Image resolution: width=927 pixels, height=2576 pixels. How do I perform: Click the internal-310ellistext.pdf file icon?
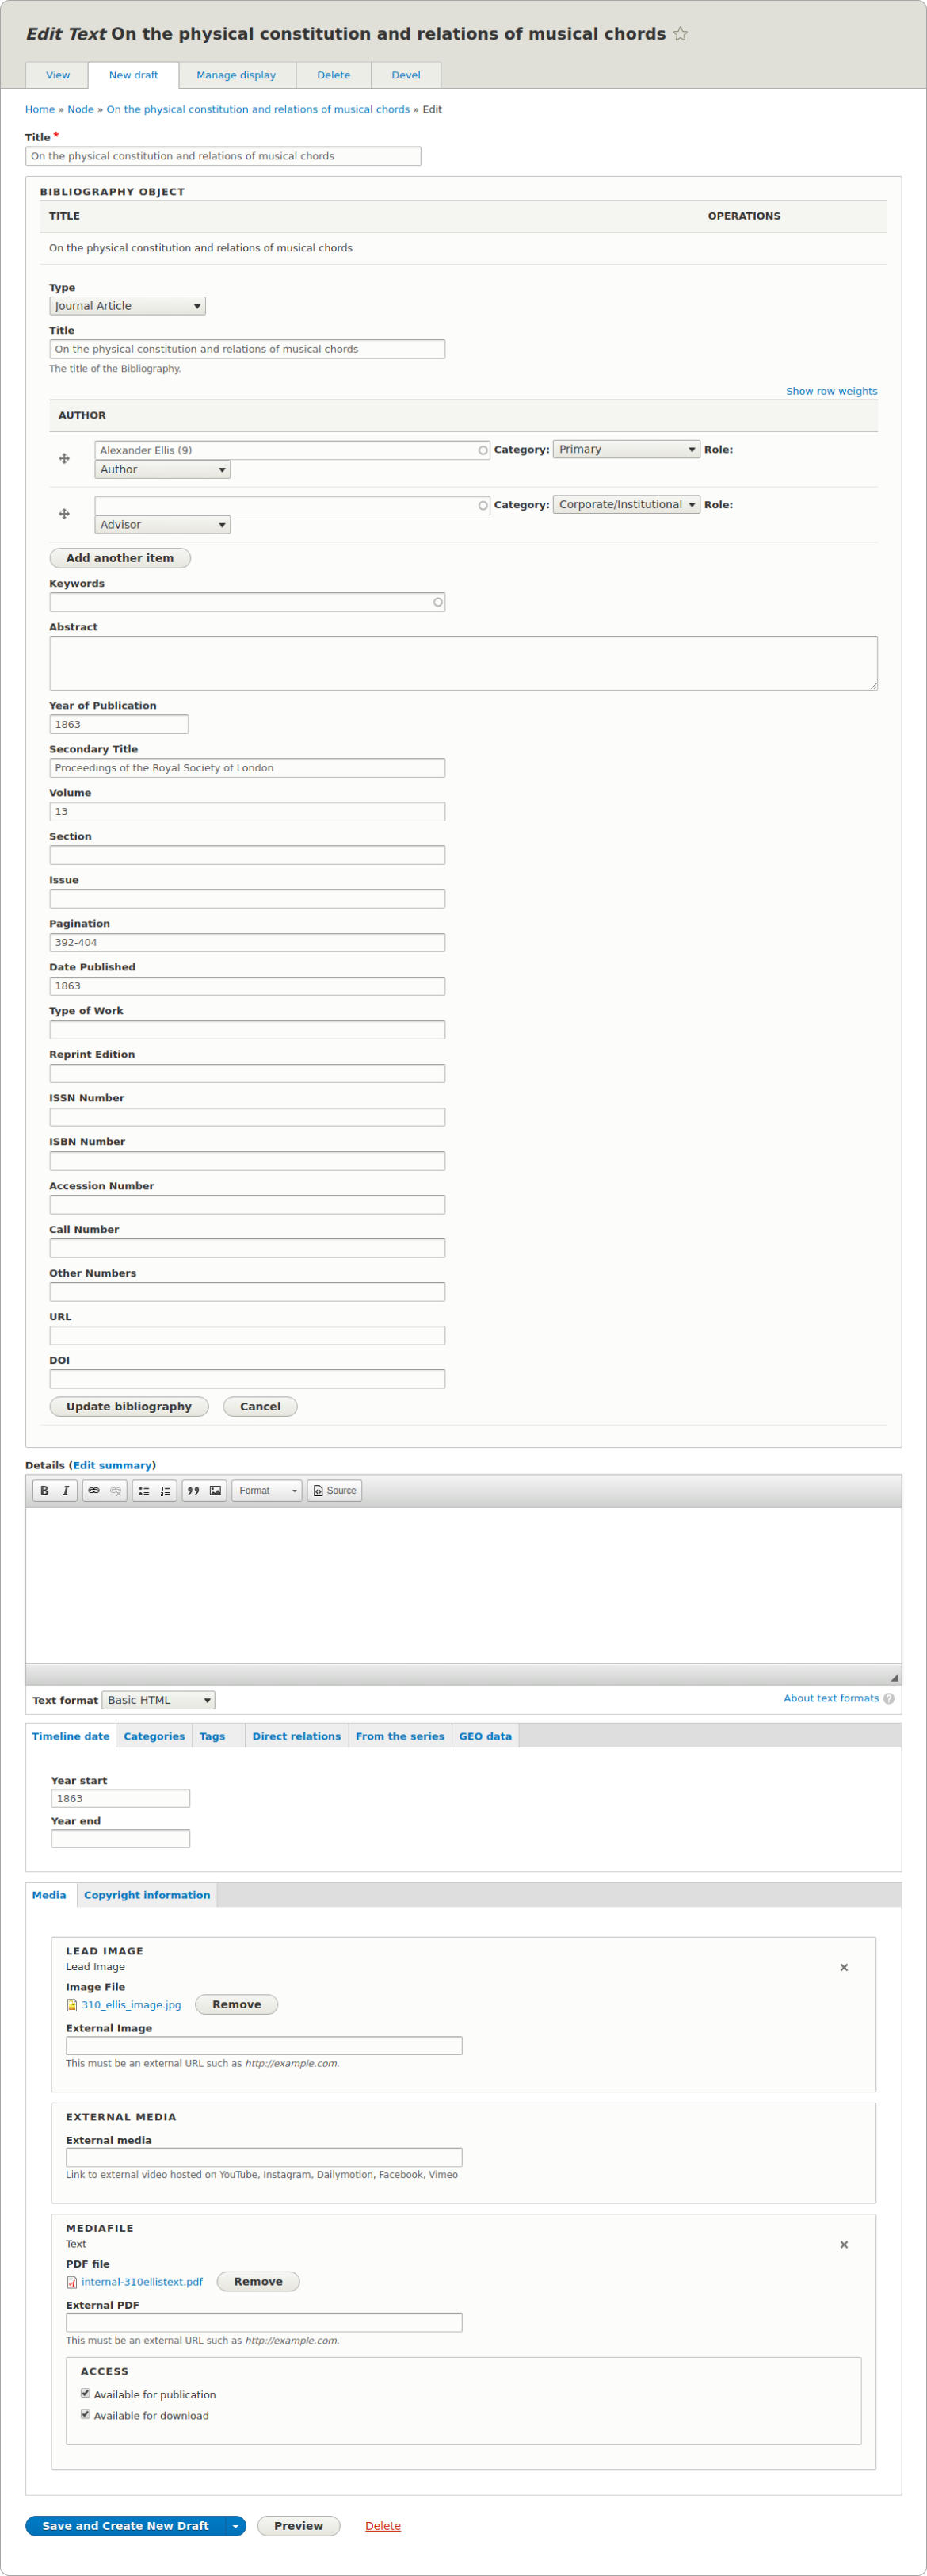click(72, 2282)
